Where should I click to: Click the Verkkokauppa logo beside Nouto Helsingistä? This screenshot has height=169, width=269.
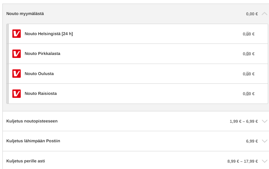pos(17,34)
